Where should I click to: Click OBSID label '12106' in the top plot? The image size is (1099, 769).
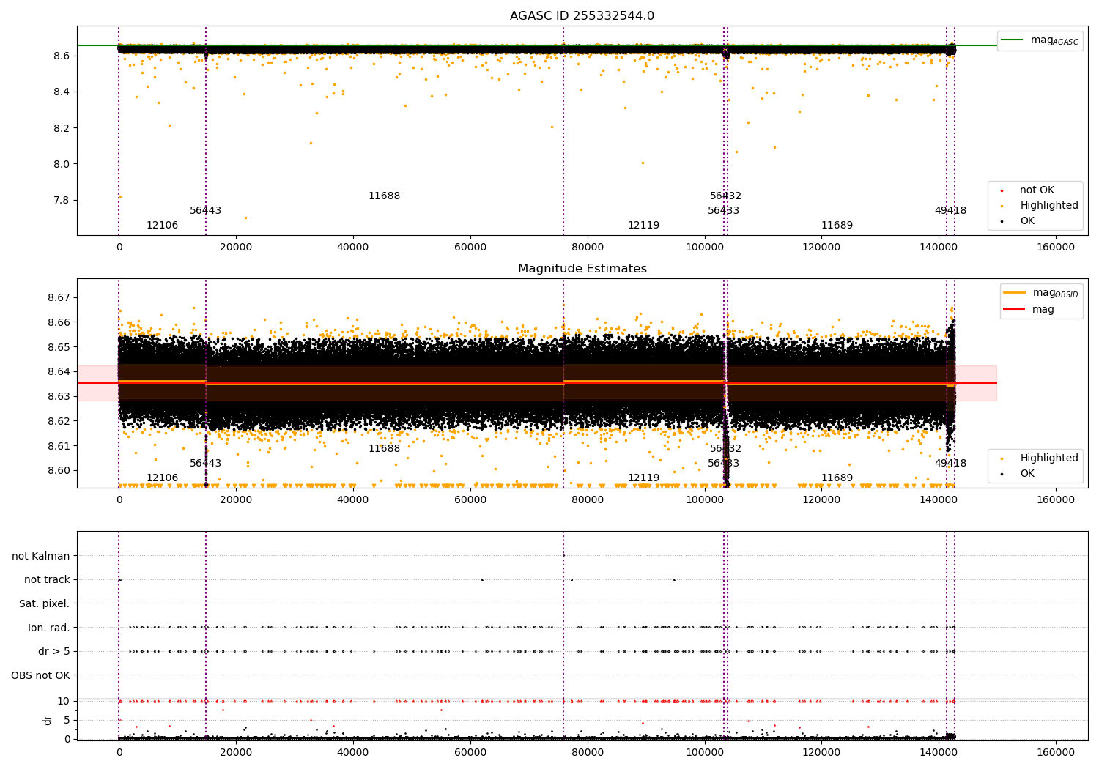(x=162, y=226)
